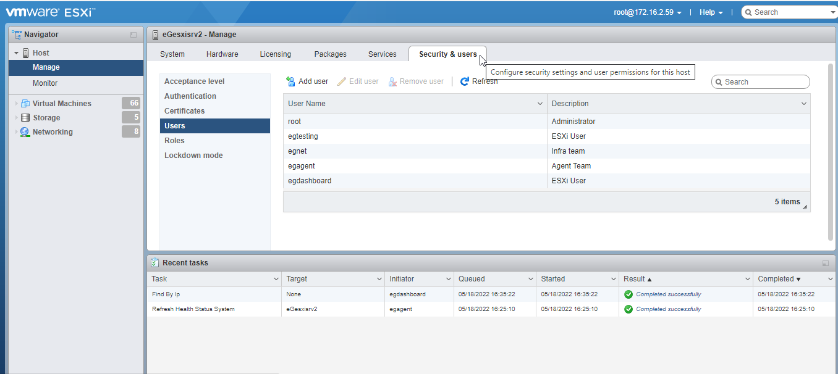838x374 pixels.
Task: Click the Storage icon in Navigator
Action: (x=25, y=118)
